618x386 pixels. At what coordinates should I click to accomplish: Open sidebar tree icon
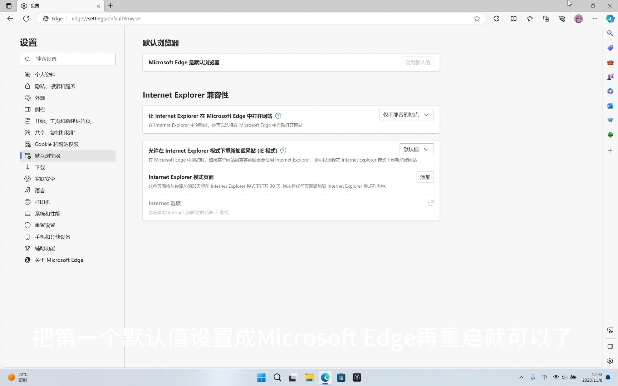(610, 135)
